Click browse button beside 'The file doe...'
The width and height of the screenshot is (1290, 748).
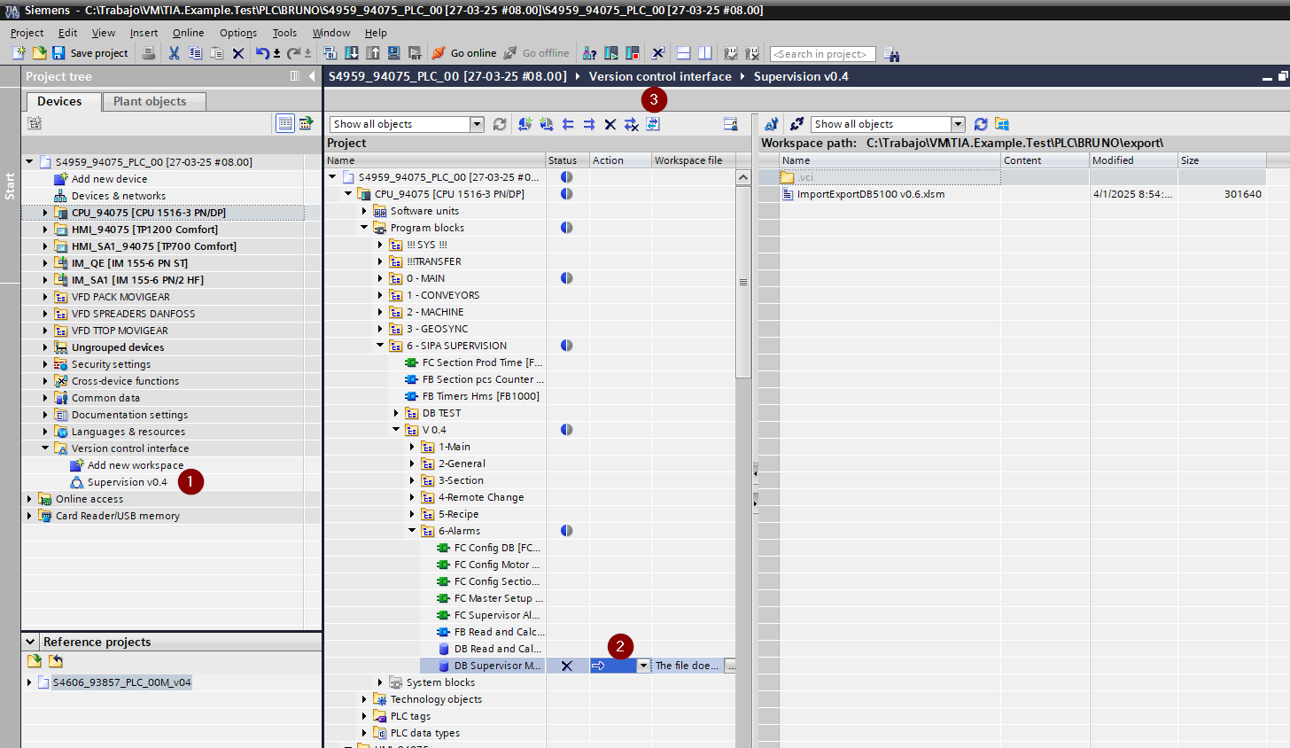click(730, 666)
